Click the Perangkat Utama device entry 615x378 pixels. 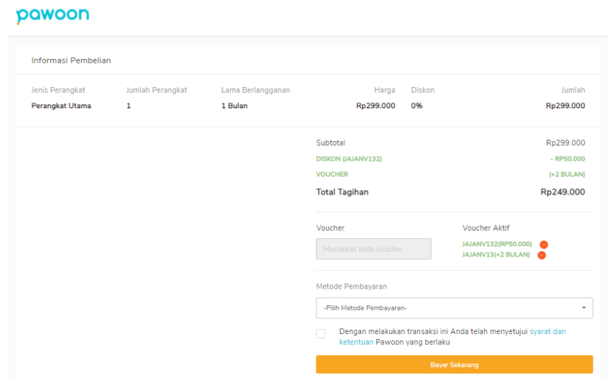(61, 106)
